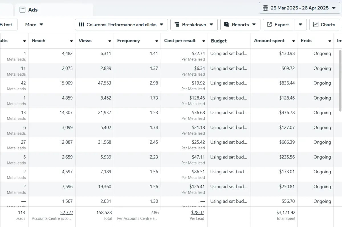
Task: Open the Reports menu button
Action: [x=240, y=25]
